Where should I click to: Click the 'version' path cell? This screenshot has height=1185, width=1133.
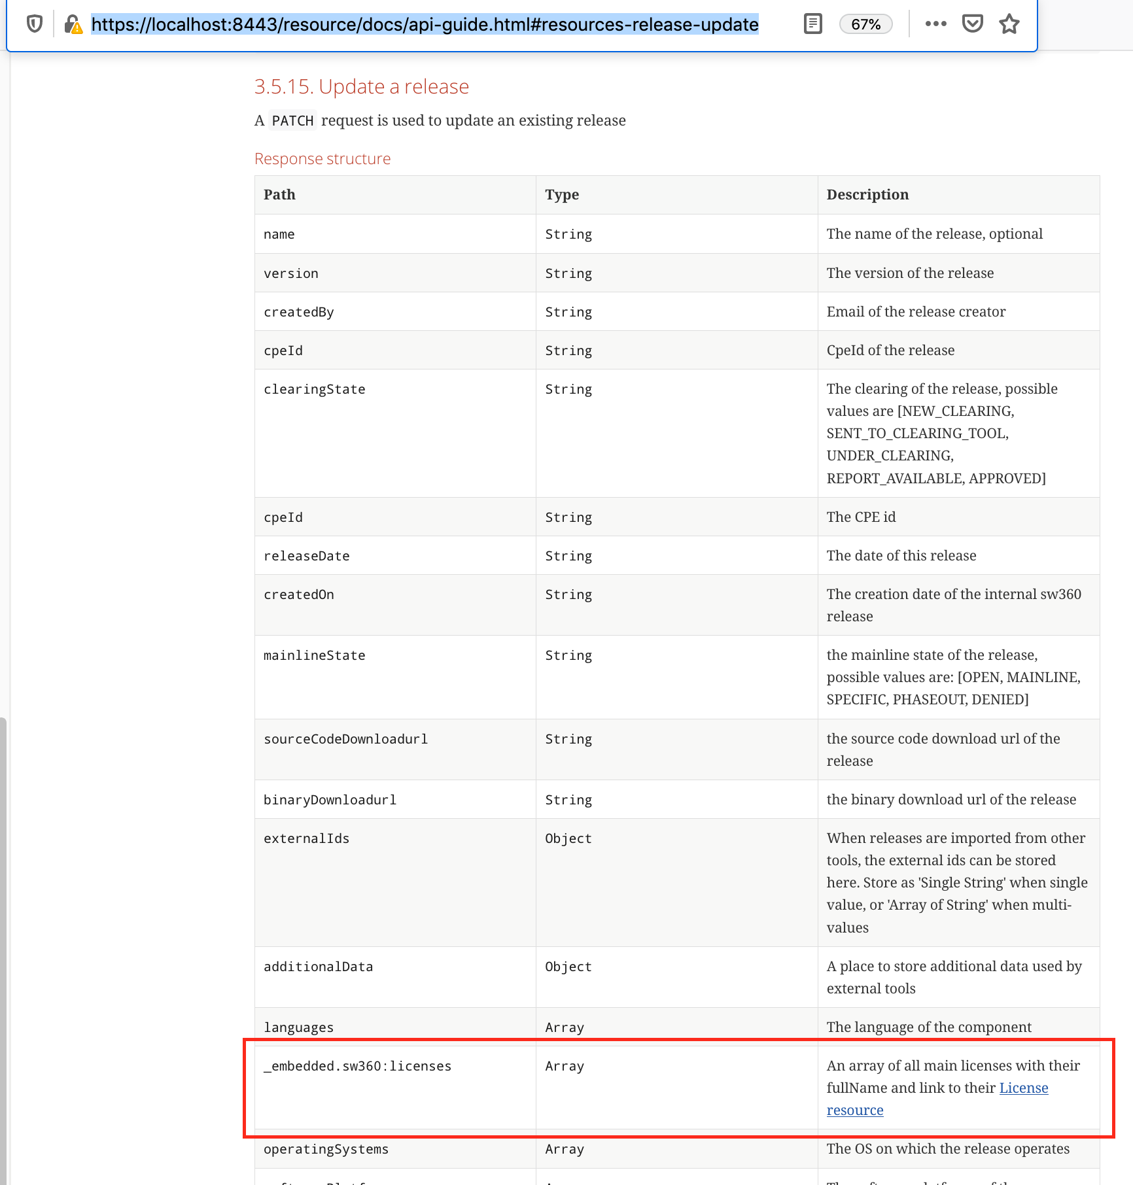(x=395, y=273)
